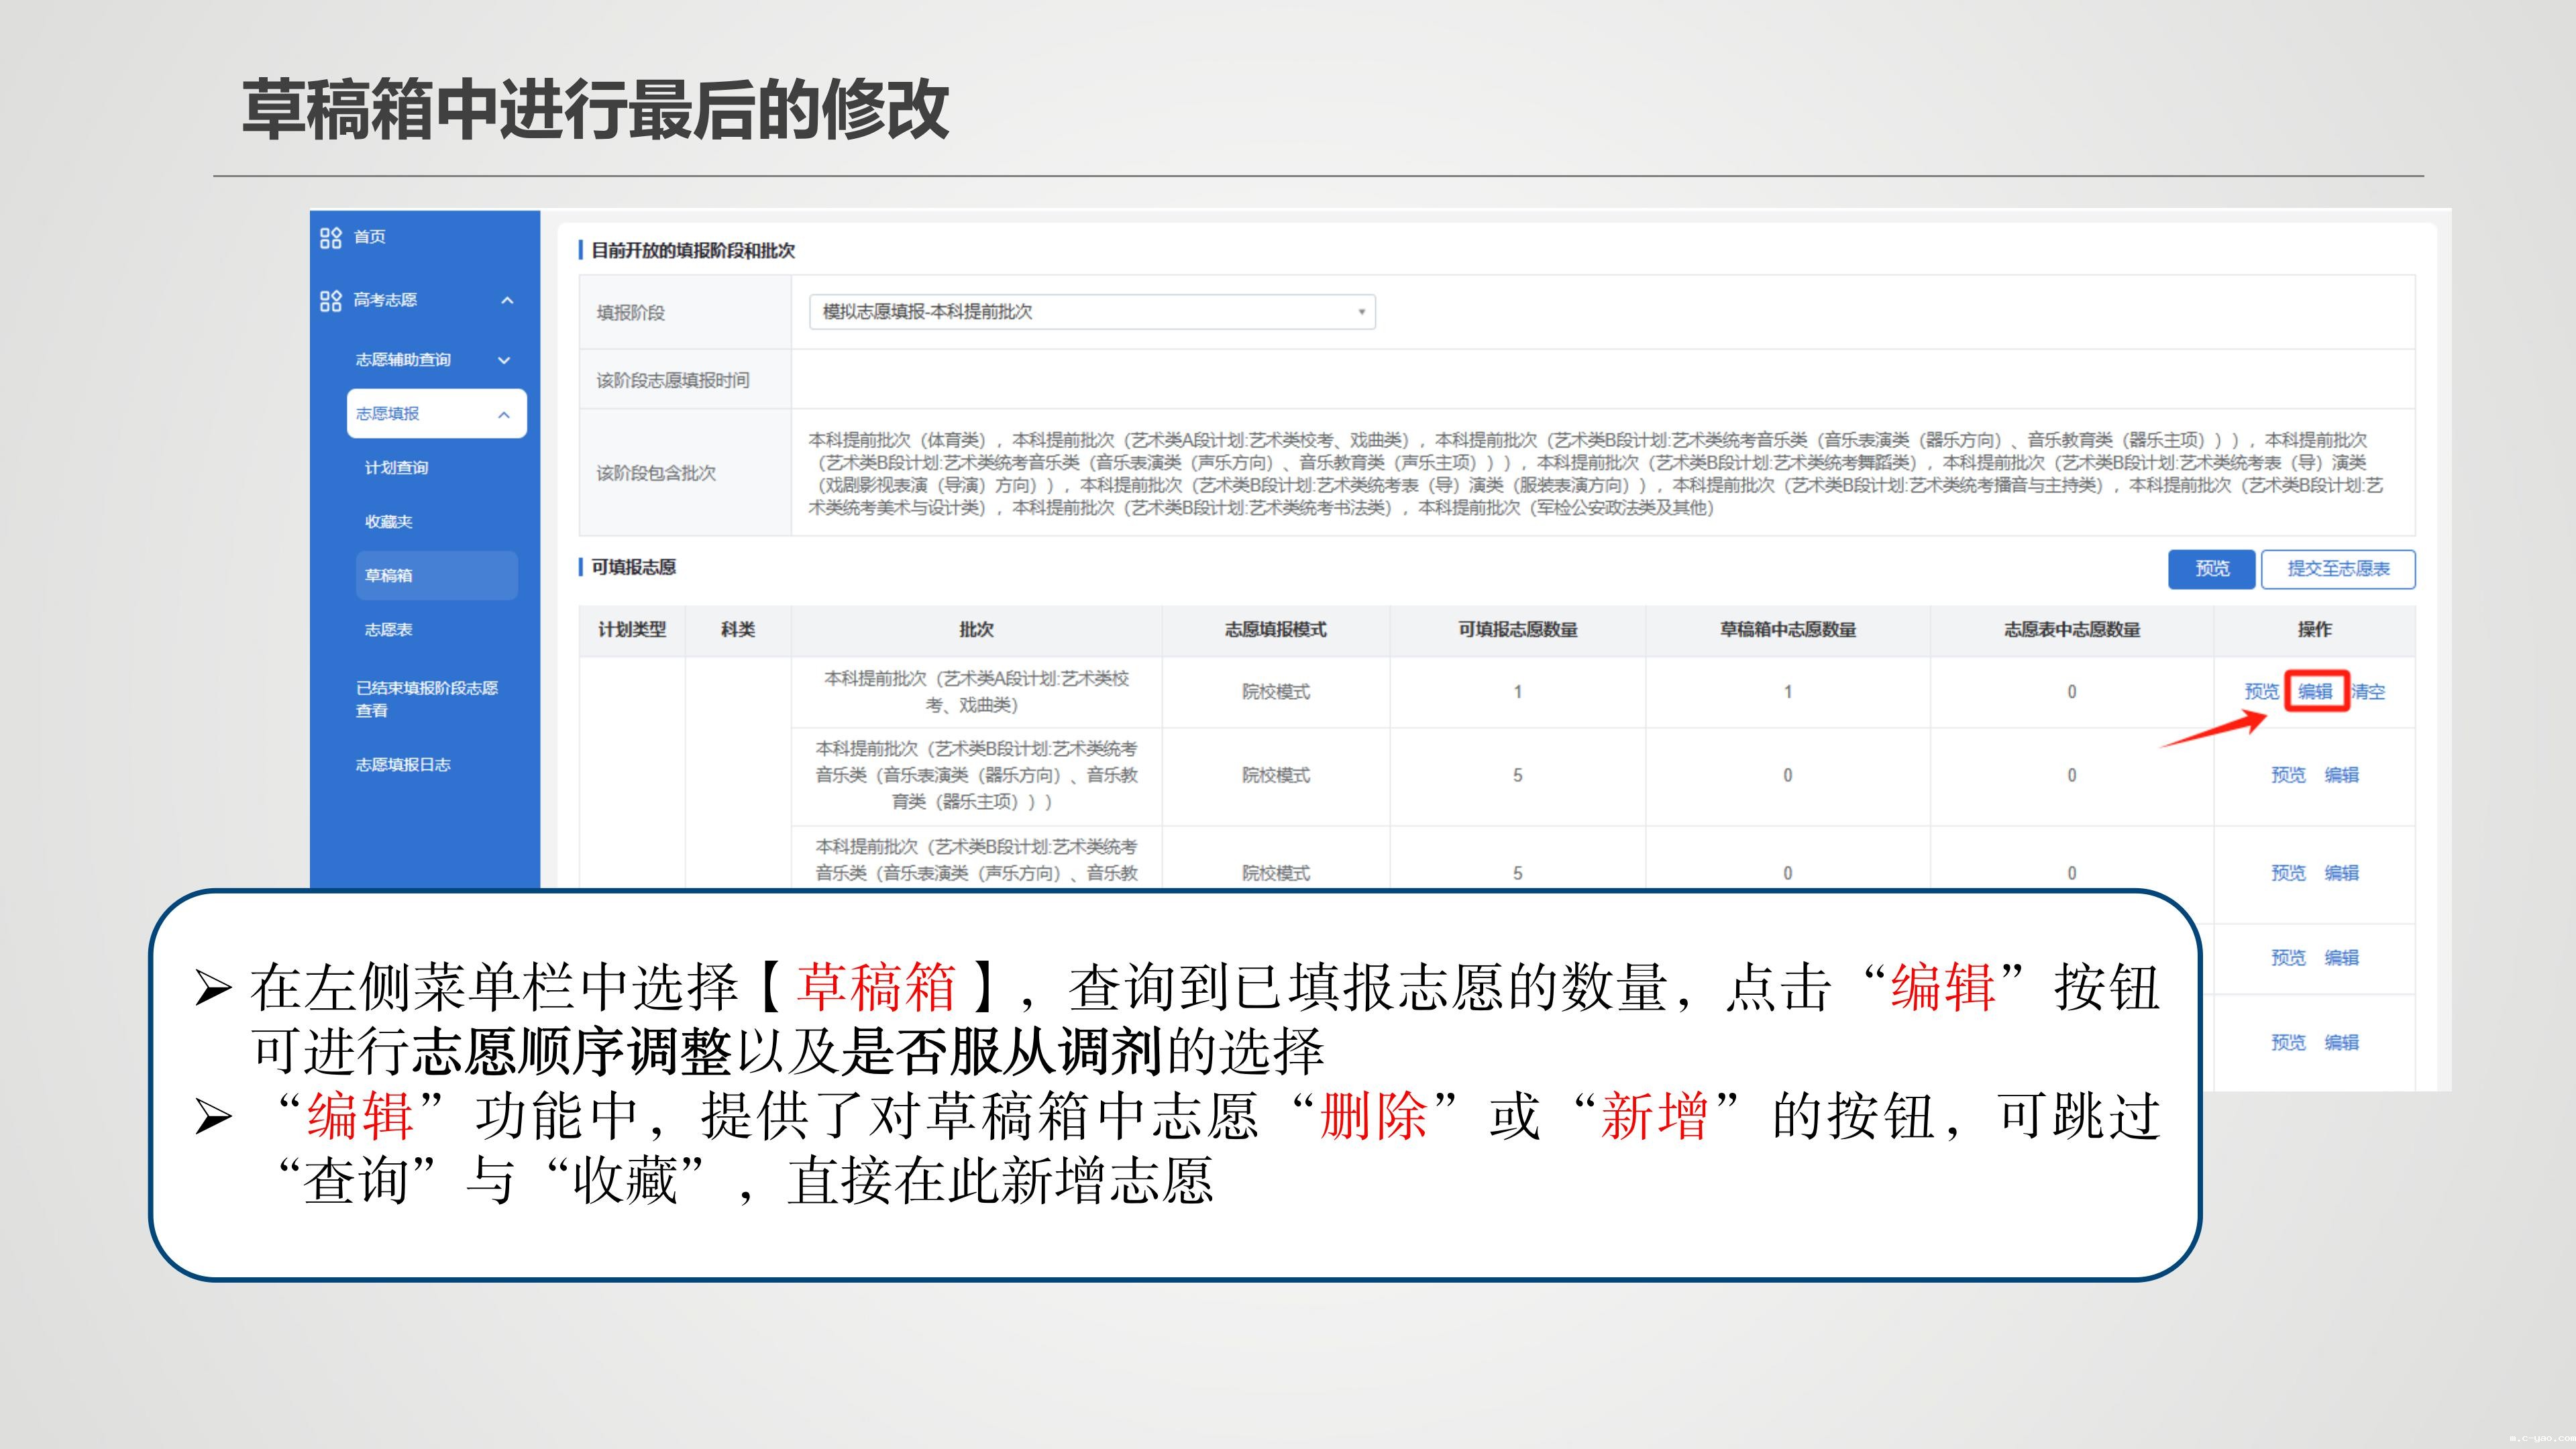The height and width of the screenshot is (1449, 2576).
Task: Click 编辑 link highlighted in red box
Action: click(2315, 692)
